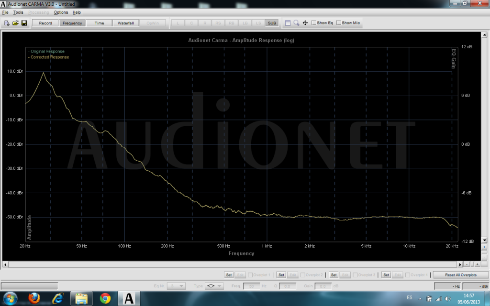Viewport: 490px width, 306px height.
Task: Switch to the Time view
Action: [x=100, y=23]
